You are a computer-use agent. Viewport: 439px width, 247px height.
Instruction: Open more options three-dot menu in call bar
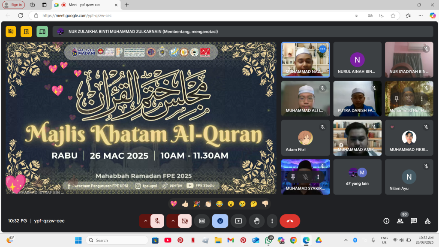[272, 221]
